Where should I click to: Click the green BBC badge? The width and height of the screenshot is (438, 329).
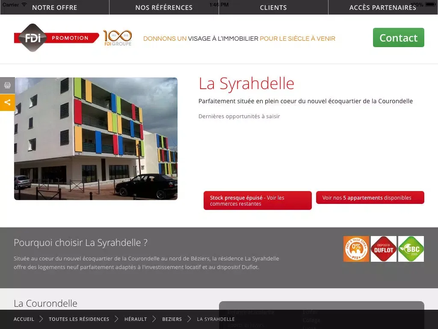point(411,249)
